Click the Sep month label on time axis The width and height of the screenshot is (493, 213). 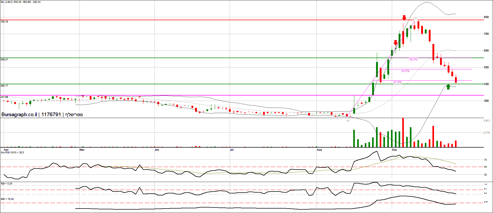394,150
